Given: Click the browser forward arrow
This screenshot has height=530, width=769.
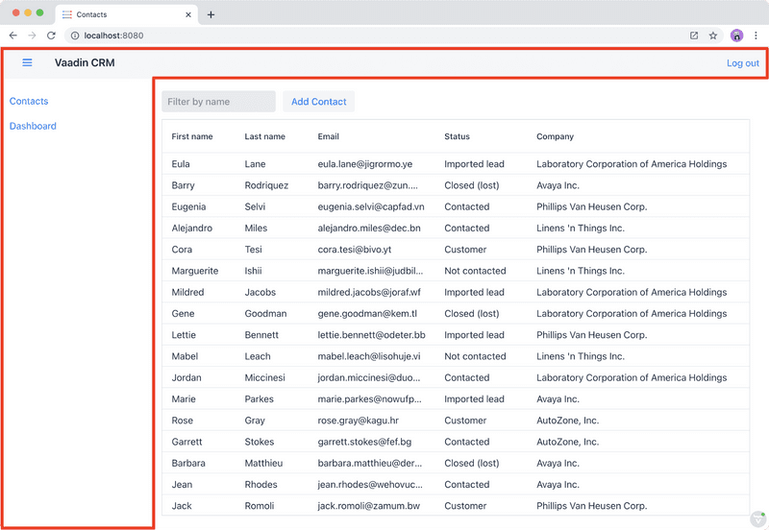Looking at the screenshot, I should point(32,36).
